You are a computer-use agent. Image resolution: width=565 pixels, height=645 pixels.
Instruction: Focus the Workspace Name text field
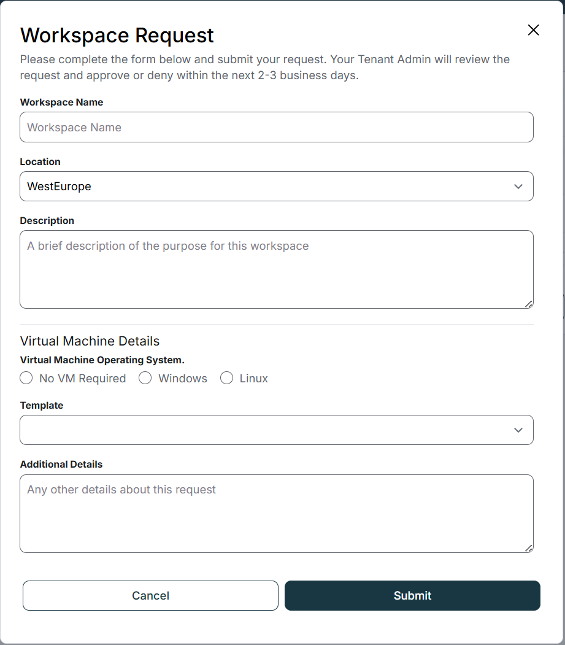tap(276, 128)
